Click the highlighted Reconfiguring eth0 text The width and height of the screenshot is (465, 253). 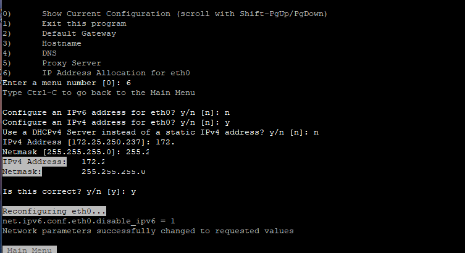54,211
